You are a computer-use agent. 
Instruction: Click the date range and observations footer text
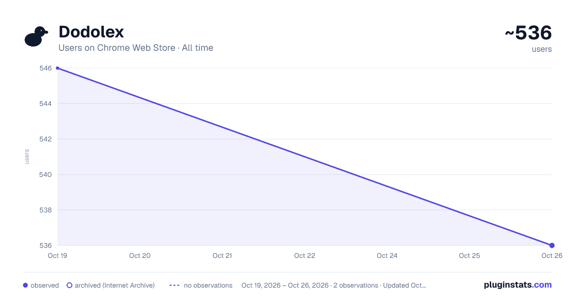click(333, 285)
